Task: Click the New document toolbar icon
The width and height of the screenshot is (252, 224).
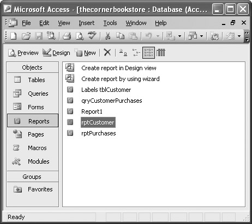Action: (x=13, y=36)
